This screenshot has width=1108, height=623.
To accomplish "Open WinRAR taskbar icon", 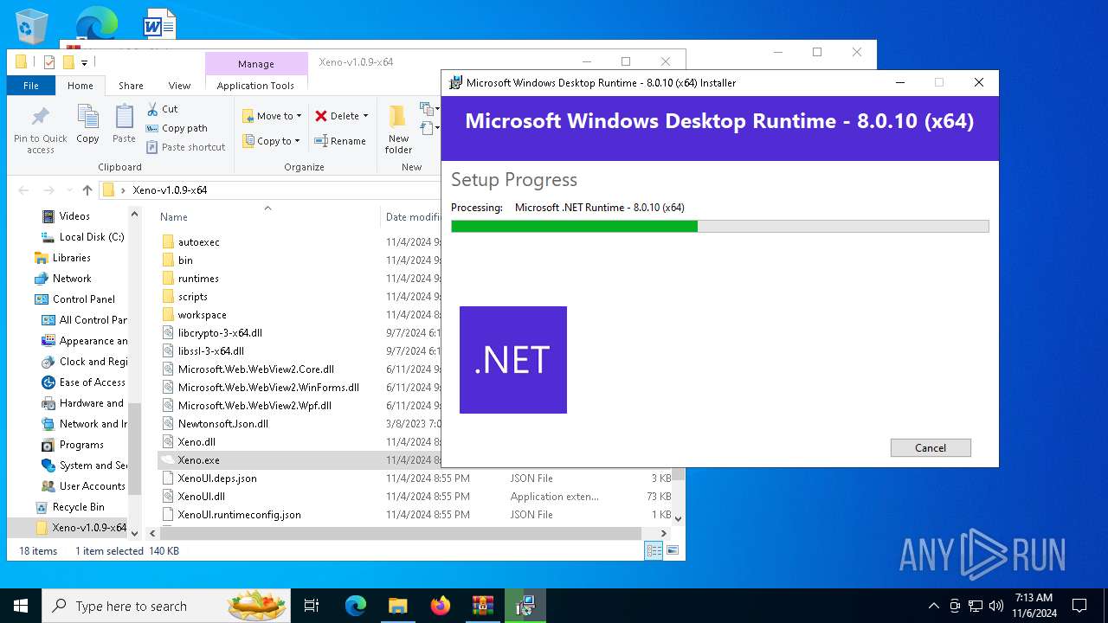I will tap(483, 606).
